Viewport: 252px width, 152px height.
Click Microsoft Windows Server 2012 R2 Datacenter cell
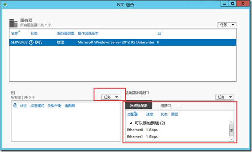coord(116,42)
